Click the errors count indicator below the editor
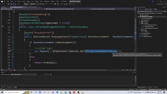The height and width of the screenshot is (94, 167). click(x=11, y=70)
